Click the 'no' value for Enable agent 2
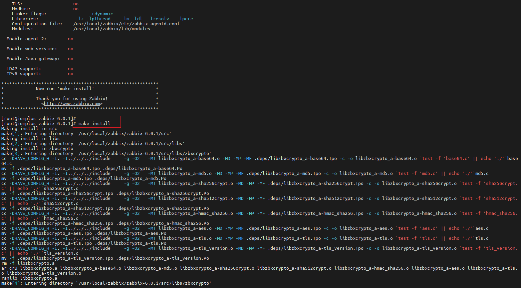Image resolution: width=521 pixels, height=288 pixels. pos(71,39)
